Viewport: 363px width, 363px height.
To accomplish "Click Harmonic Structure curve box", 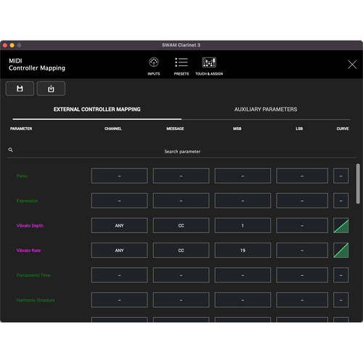I will click(x=340, y=300).
